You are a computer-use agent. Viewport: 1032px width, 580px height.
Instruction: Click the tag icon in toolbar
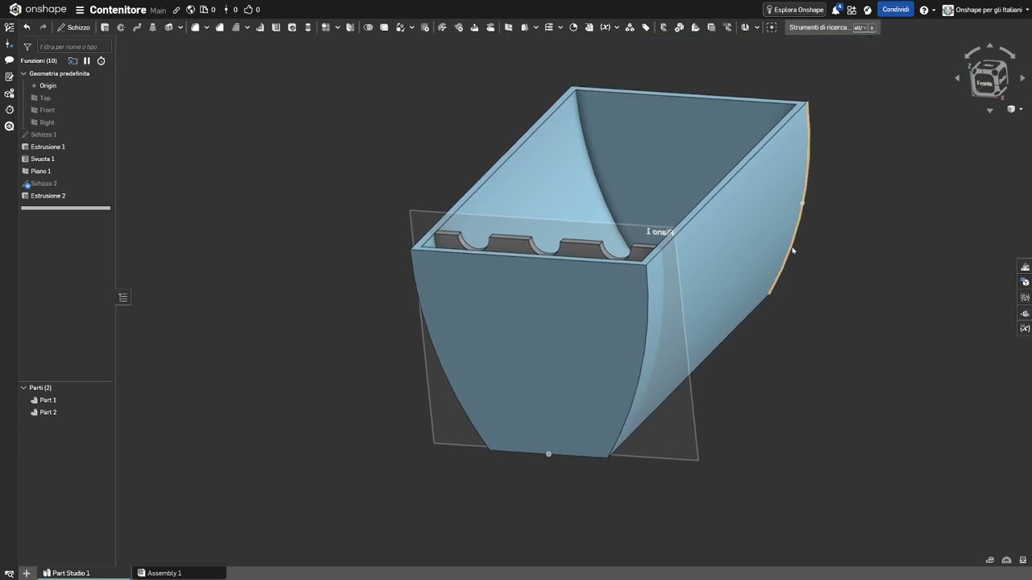click(646, 27)
